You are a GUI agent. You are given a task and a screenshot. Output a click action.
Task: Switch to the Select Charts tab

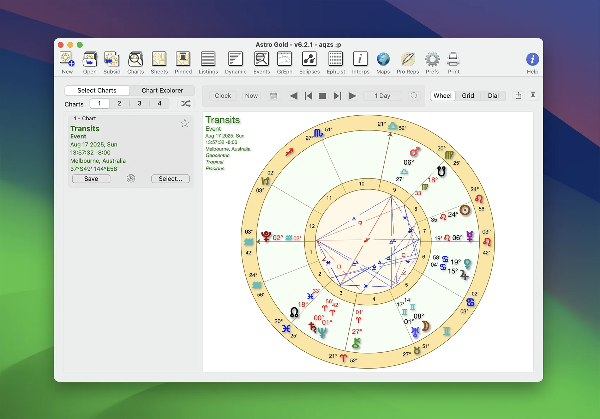pos(97,90)
